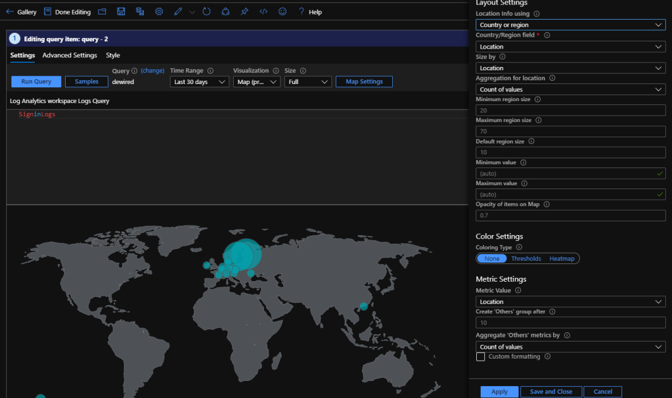Pin the workbook using the pin icon

coord(244,12)
